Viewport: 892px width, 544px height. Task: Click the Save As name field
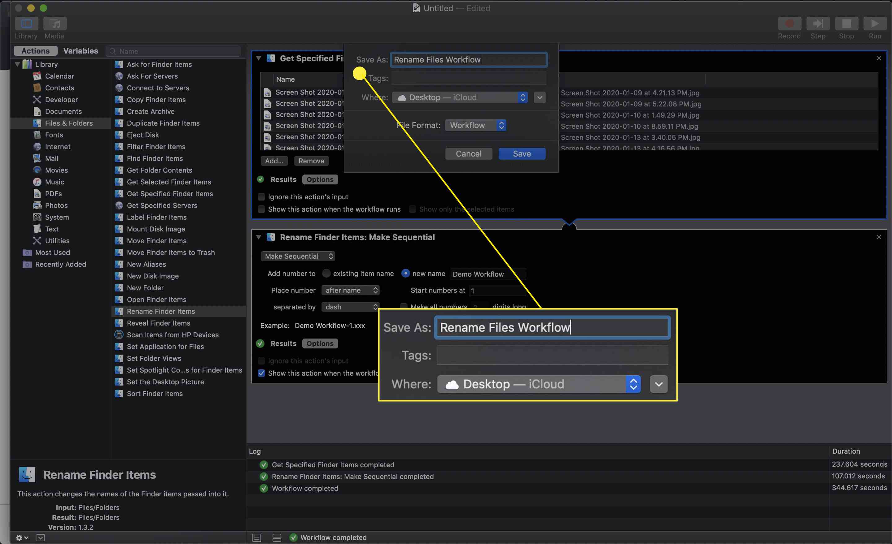click(x=468, y=60)
